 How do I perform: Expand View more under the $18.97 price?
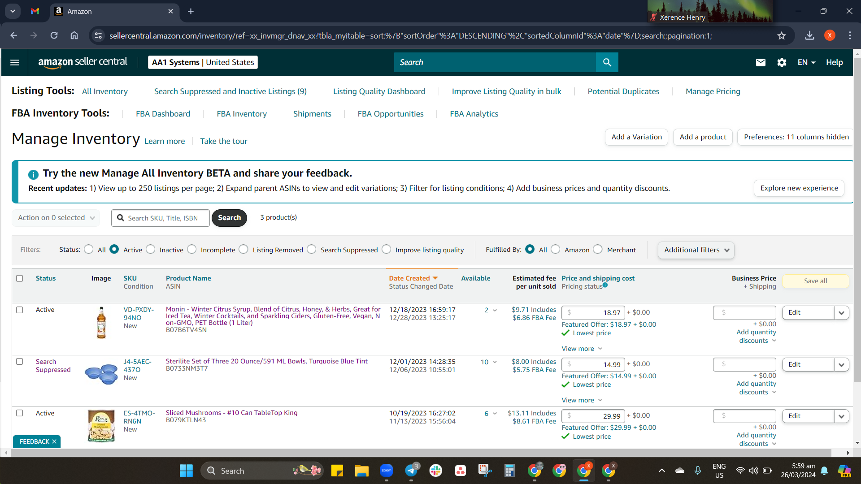[x=582, y=349]
